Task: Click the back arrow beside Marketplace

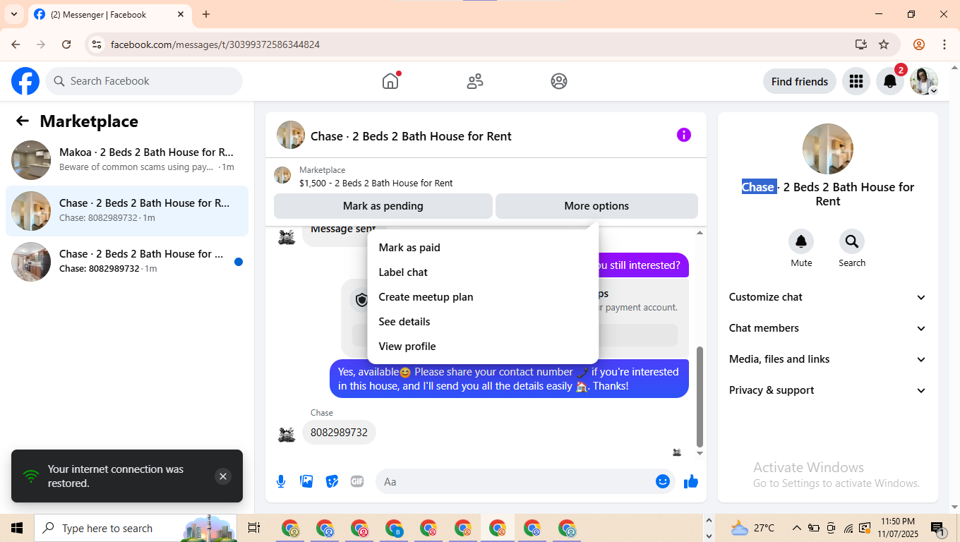Action: point(23,121)
